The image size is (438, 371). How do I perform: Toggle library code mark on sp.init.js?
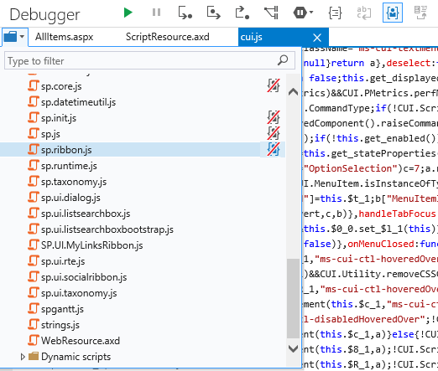coord(274,117)
